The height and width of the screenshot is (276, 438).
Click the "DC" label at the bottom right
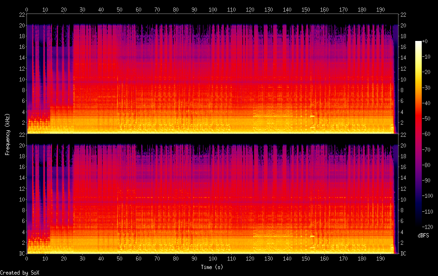tap(403, 253)
